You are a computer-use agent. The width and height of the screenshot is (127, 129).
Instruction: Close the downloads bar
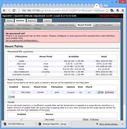tap(122, 124)
